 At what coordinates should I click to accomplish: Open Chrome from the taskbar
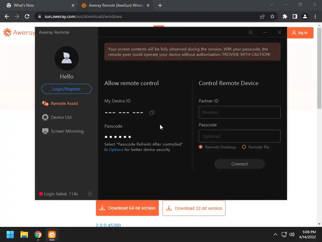point(38,234)
